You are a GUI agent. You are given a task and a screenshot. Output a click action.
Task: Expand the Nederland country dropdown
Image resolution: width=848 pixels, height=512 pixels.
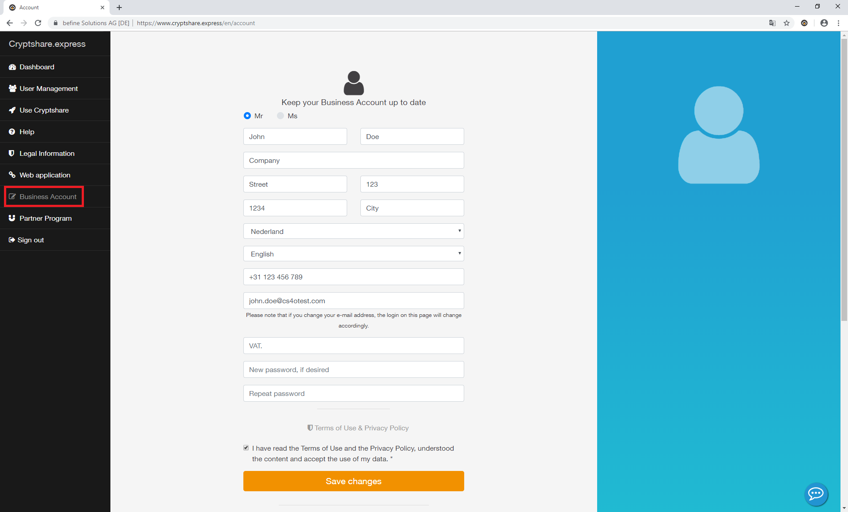pyautogui.click(x=353, y=231)
